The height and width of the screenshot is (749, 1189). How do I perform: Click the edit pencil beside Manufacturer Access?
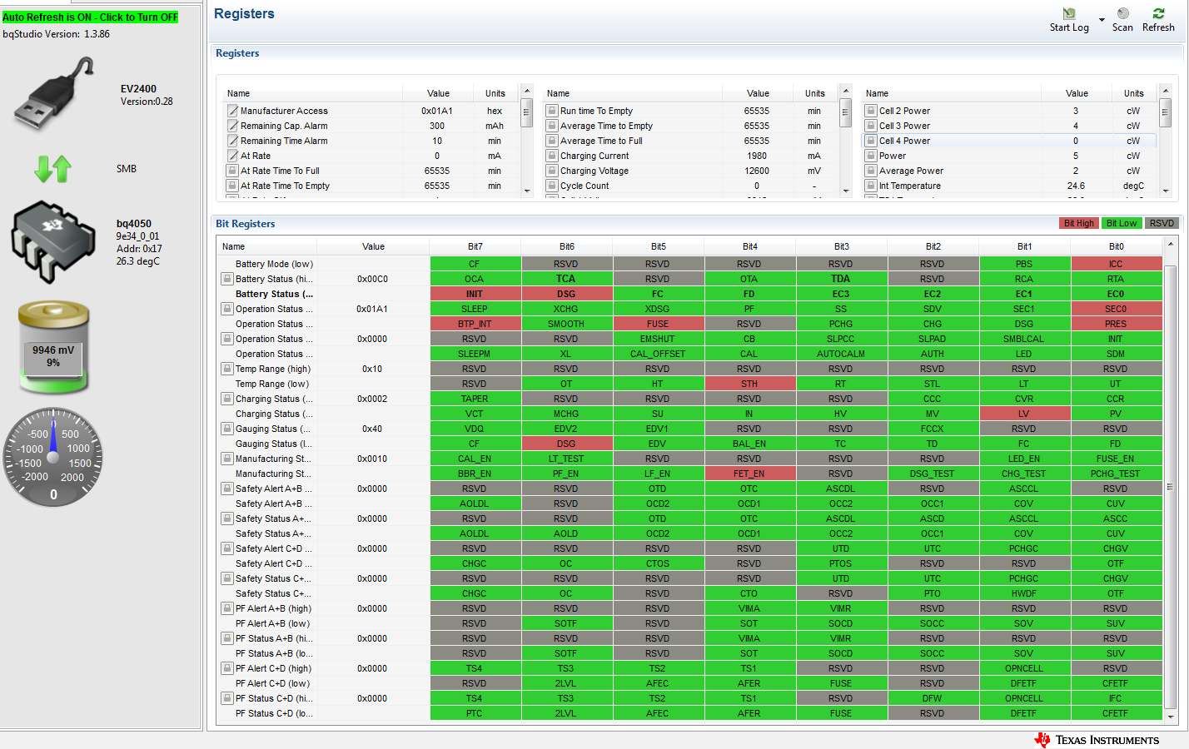point(233,111)
